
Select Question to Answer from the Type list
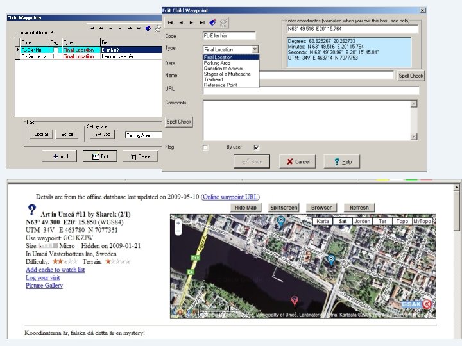(231, 69)
